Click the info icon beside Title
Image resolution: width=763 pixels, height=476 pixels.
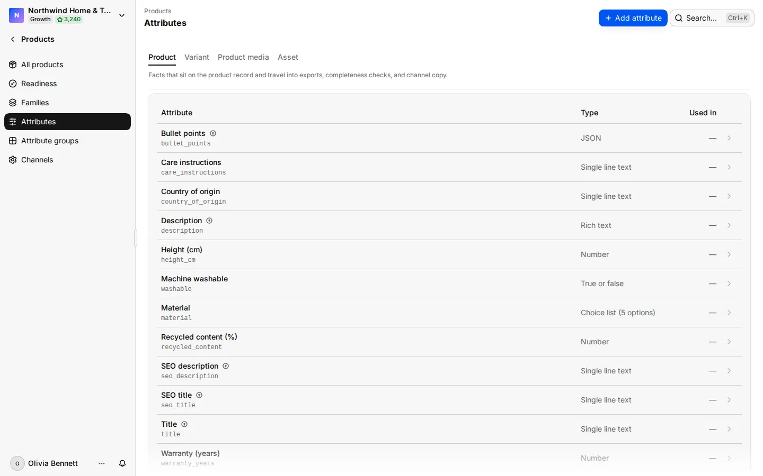tap(184, 424)
